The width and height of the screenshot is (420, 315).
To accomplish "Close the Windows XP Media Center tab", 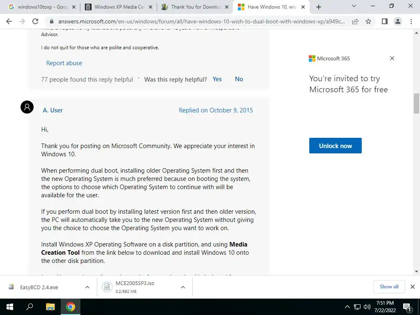I will [x=151, y=7].
